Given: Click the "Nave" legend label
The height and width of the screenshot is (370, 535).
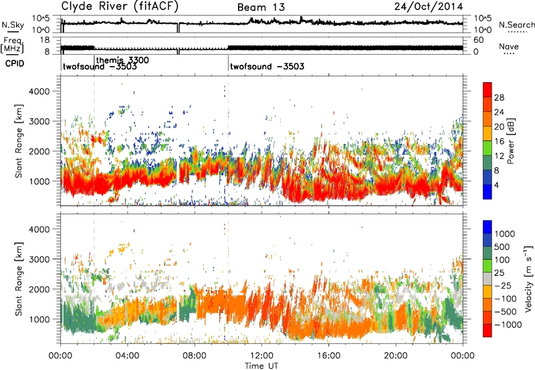Looking at the screenshot, I should click(509, 47).
